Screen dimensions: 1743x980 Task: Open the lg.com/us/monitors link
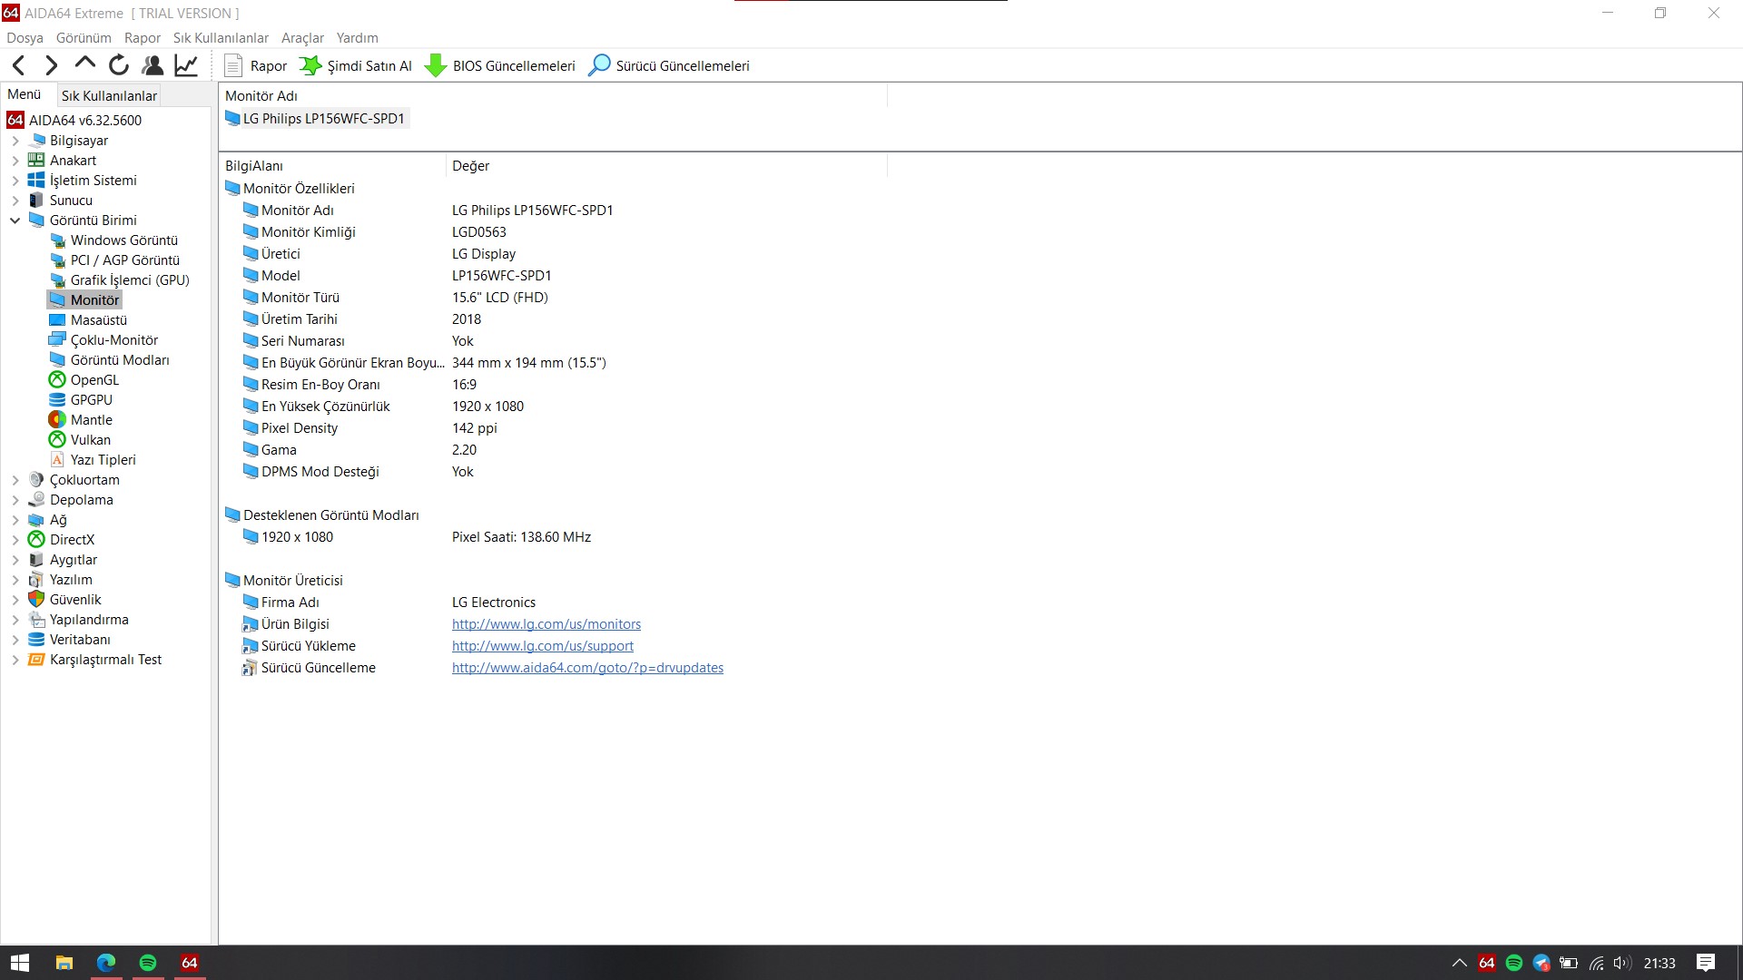point(547,624)
